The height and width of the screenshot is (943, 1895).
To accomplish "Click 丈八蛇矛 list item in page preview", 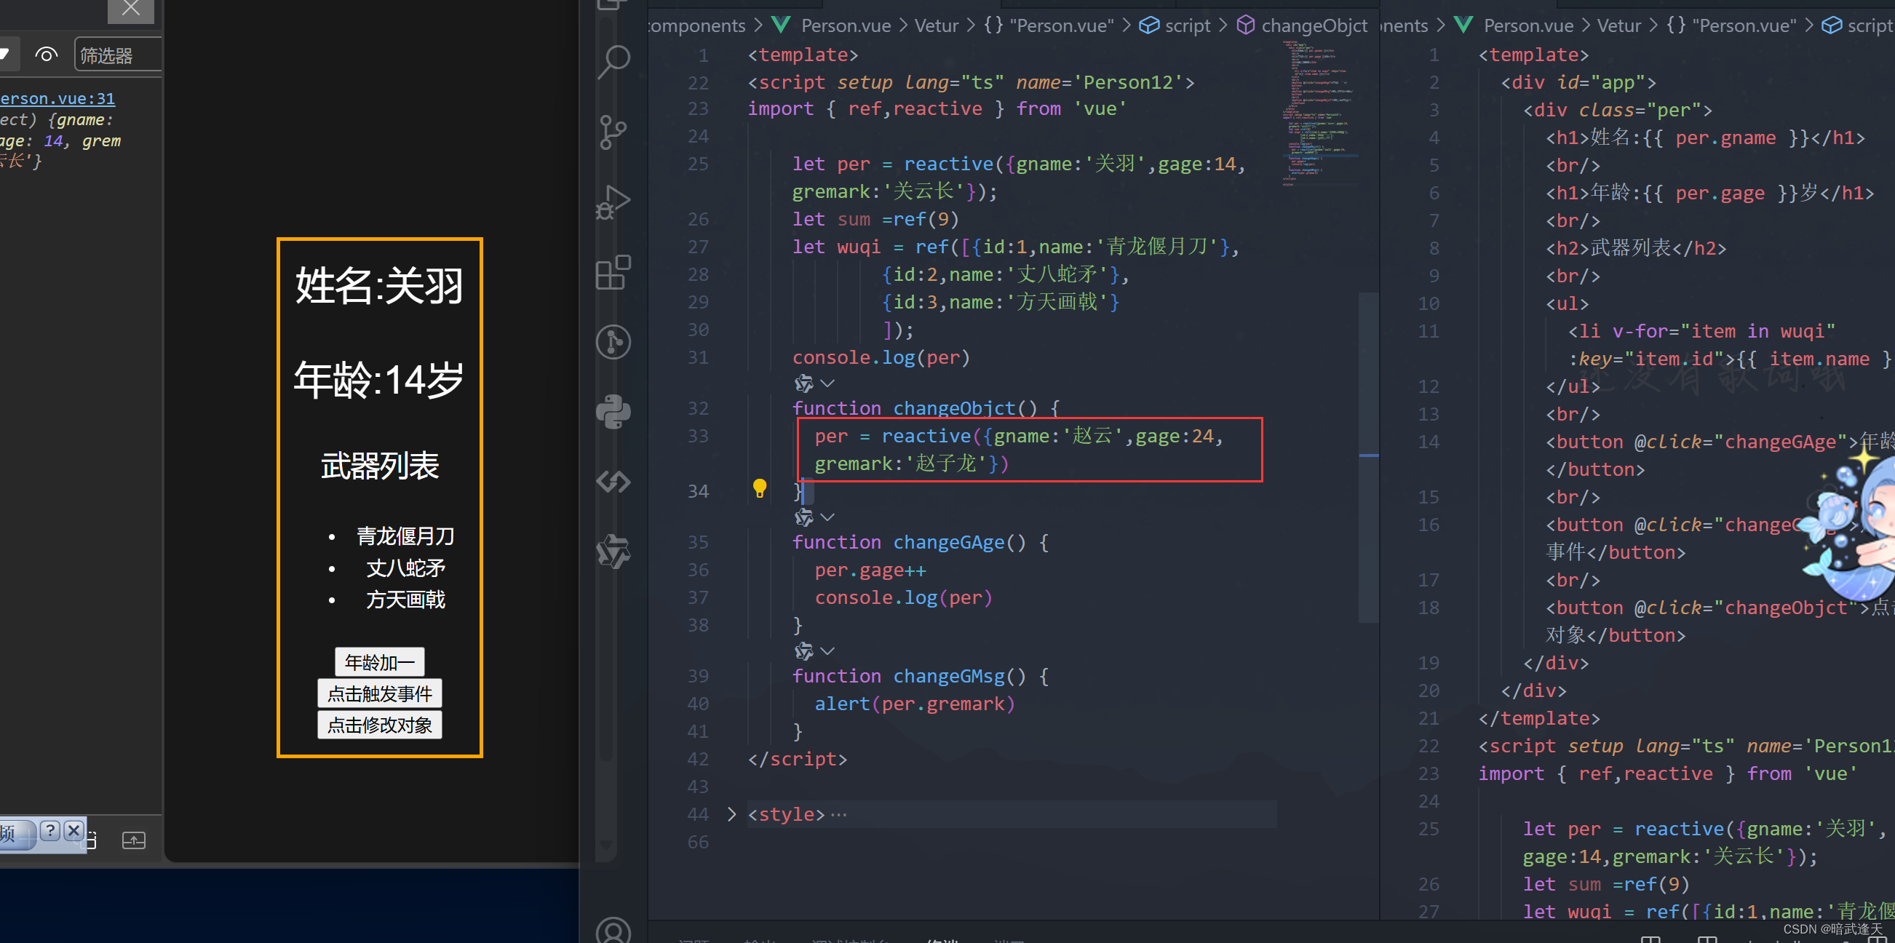I will coord(405,568).
